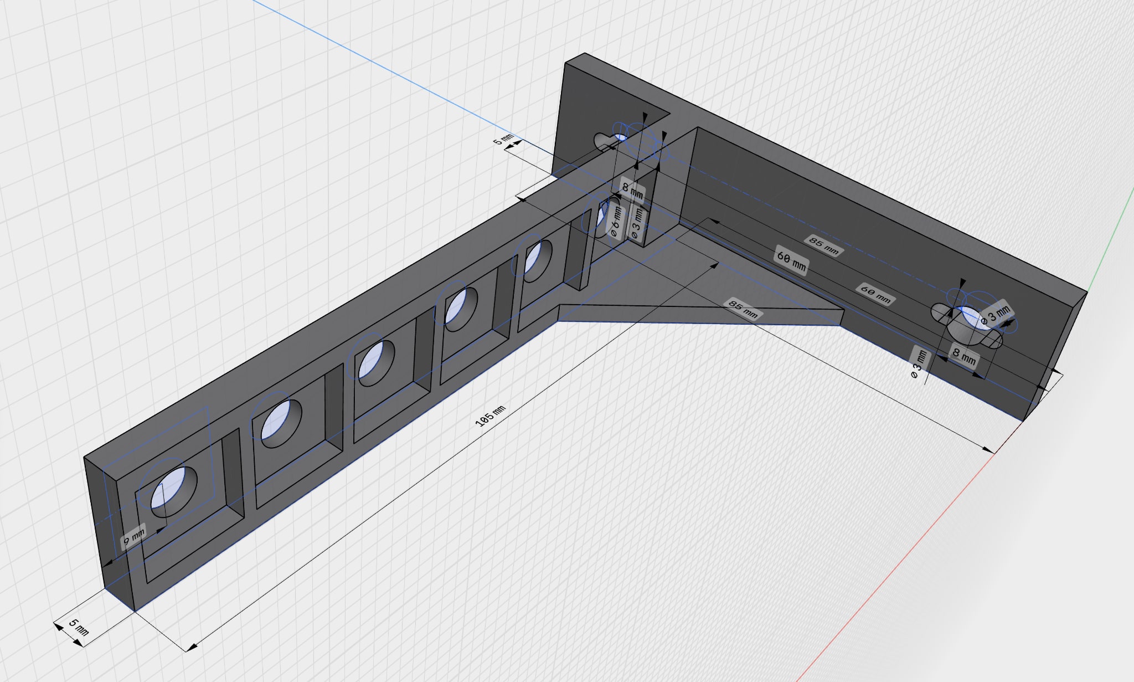The height and width of the screenshot is (682, 1134).
Task: Select the ø 6 mm diameter label
Action: [615, 222]
